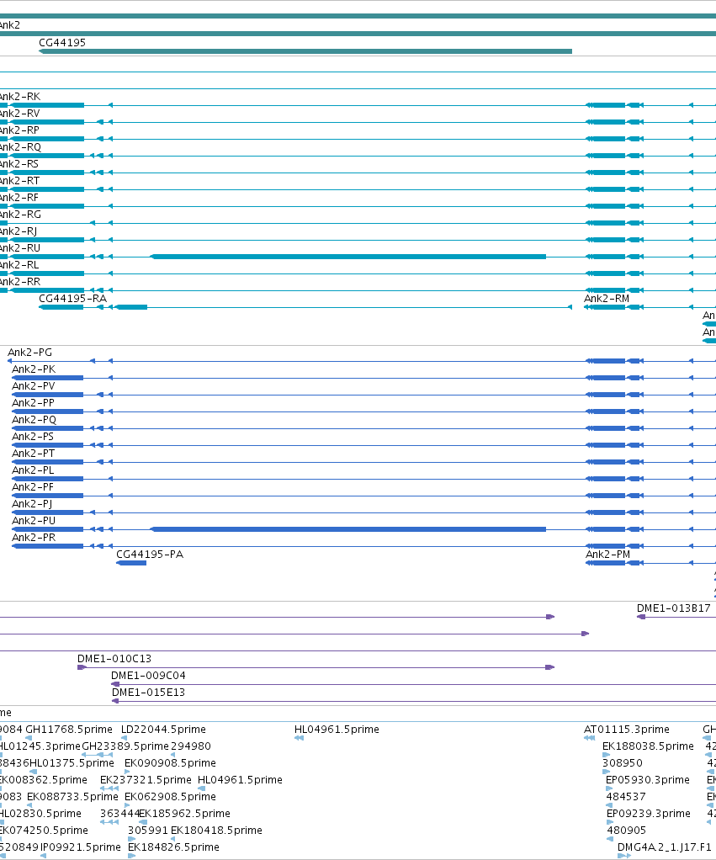Select the 305991 EST label
716x860 pixels.
pyautogui.click(x=147, y=831)
